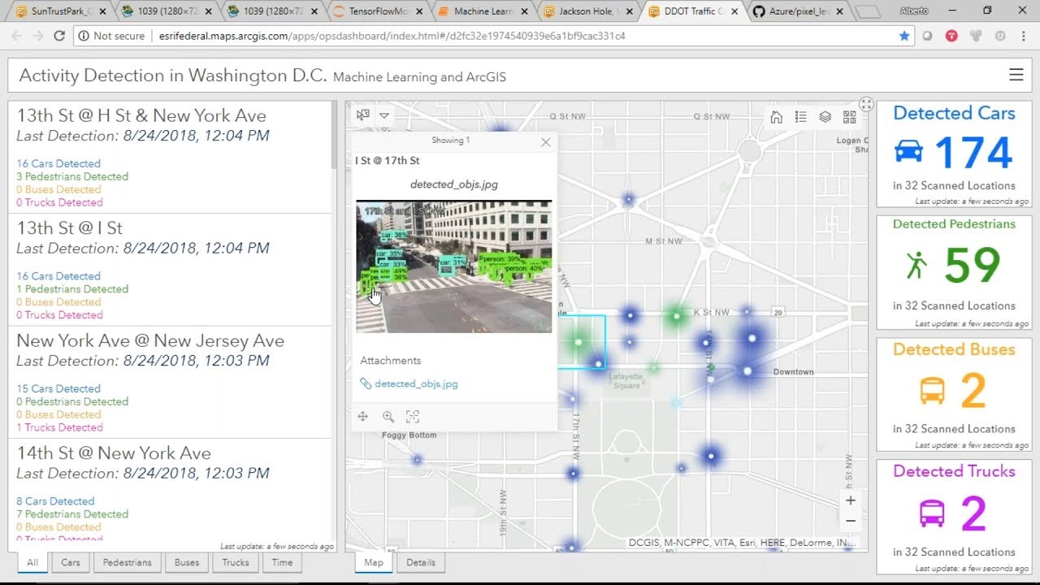Close the I St @ 17th St popup
This screenshot has height=585, width=1040.
pyautogui.click(x=546, y=141)
